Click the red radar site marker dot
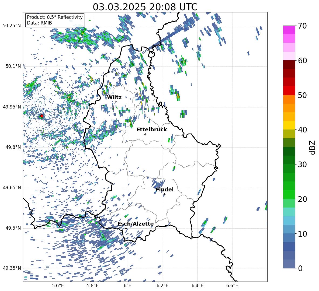The image size is (319, 291). coord(42,116)
